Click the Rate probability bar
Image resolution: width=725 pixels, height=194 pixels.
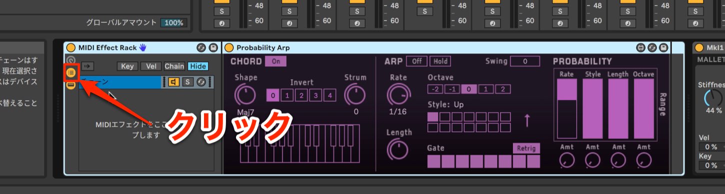566,109
